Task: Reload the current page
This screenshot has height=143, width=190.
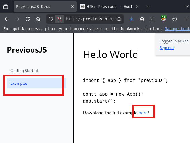Action: click(28, 19)
